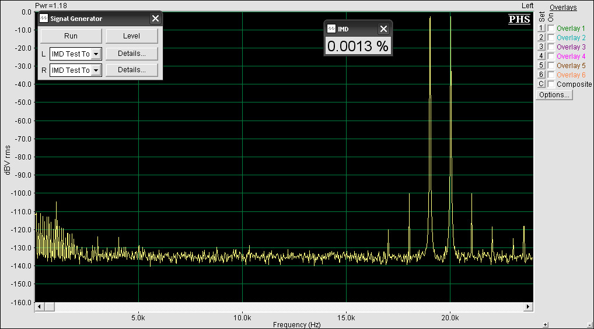
Task: Click the frequency scrollbar left arrow
Action: [x=40, y=306]
